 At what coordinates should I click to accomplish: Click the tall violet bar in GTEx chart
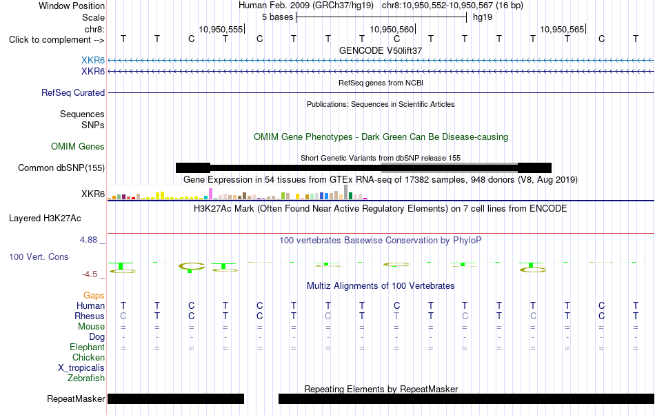[x=211, y=194]
